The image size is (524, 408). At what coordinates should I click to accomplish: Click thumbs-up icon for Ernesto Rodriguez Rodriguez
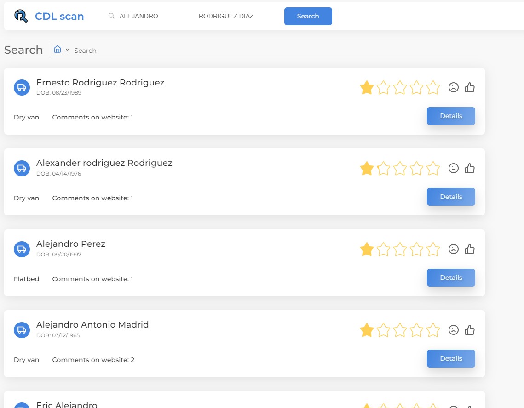click(x=470, y=87)
